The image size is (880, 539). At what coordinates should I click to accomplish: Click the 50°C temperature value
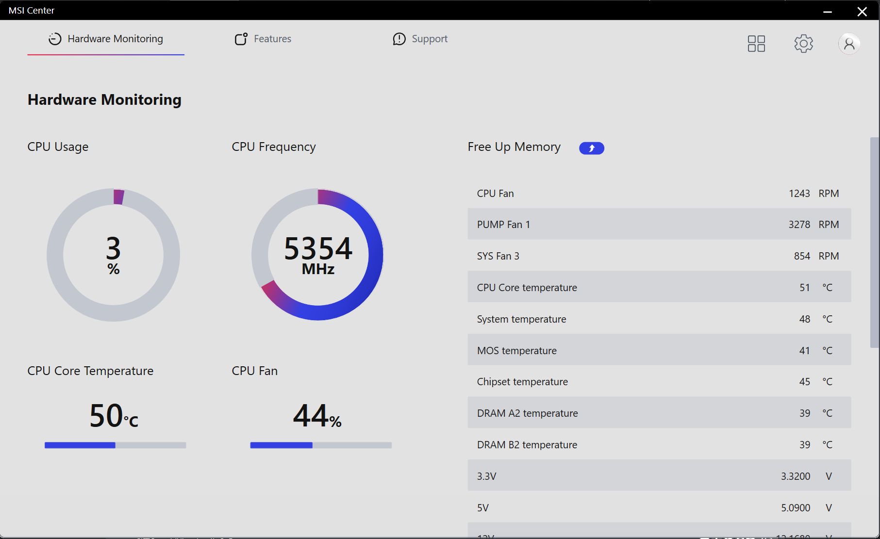tap(114, 416)
